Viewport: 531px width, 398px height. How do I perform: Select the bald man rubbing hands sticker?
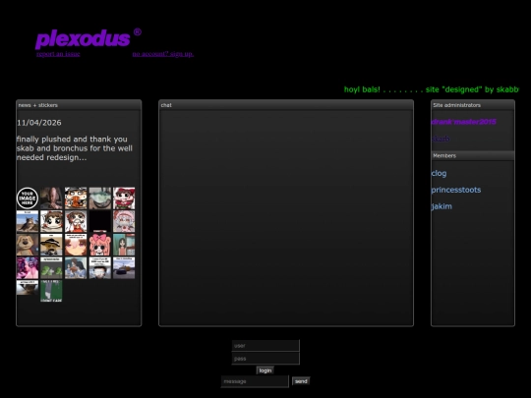pyautogui.click(x=51, y=198)
